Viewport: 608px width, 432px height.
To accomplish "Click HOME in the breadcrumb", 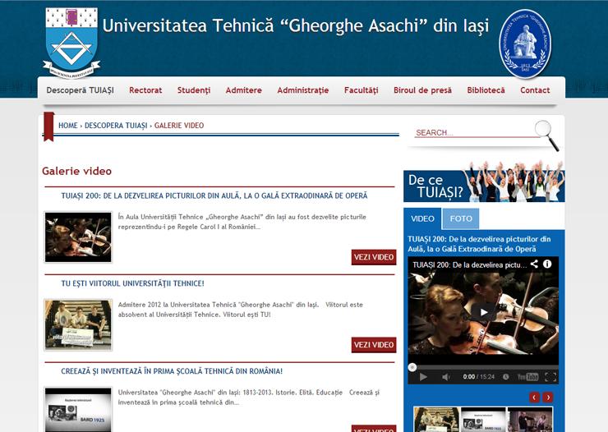I will (68, 126).
